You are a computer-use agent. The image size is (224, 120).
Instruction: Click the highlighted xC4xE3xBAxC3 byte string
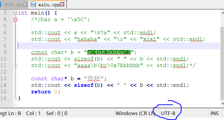coord(109,52)
